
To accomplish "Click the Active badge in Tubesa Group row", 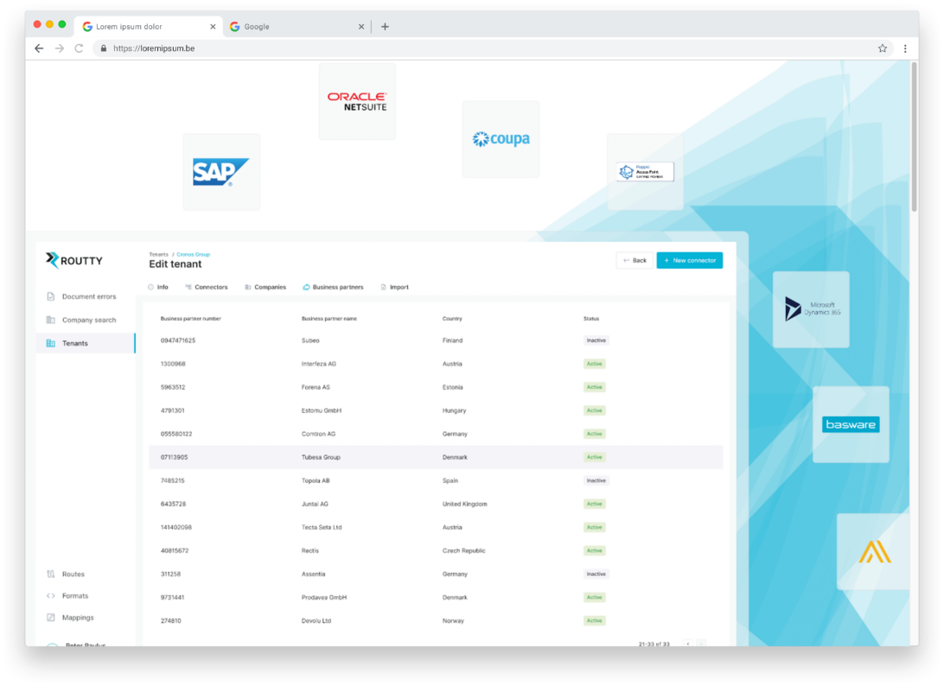I will coord(594,457).
